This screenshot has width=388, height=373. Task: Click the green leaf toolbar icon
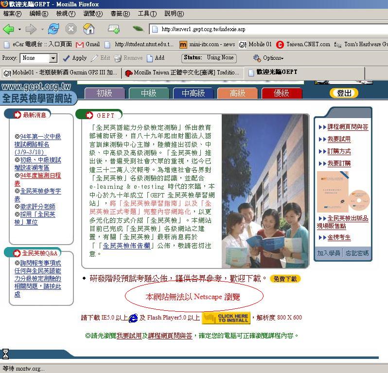[138, 29]
